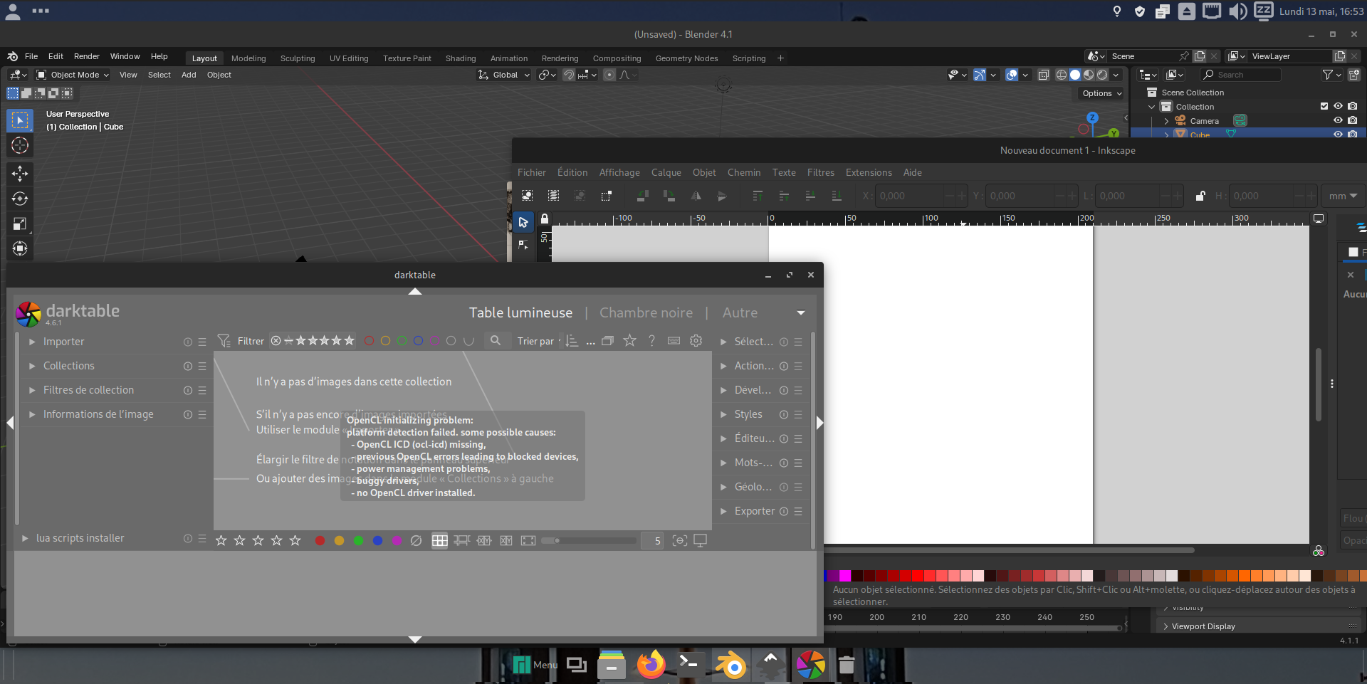This screenshot has height=684, width=1367.
Task: Open darktable display profile monitor icon
Action: click(x=700, y=541)
